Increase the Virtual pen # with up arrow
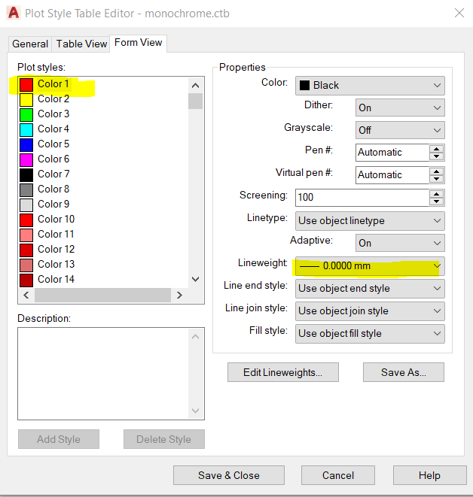Image resolution: width=473 pixels, height=497 pixels. pyautogui.click(x=437, y=171)
